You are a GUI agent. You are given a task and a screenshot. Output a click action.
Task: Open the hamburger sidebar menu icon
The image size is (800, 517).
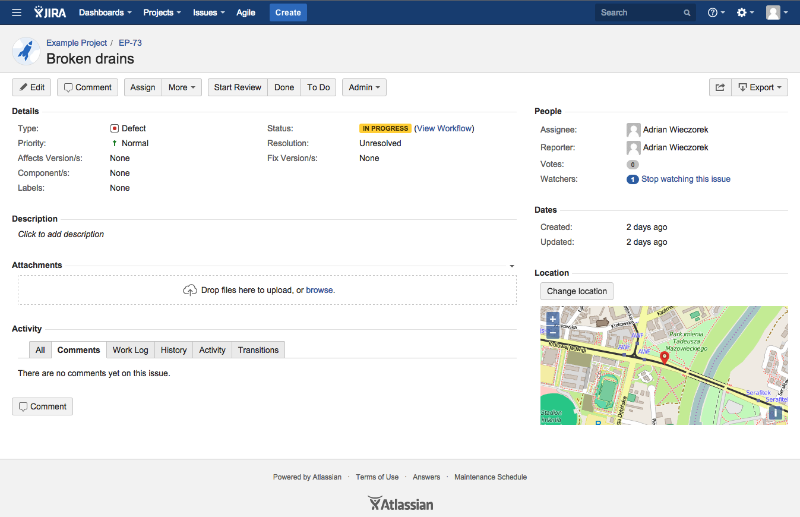17,12
